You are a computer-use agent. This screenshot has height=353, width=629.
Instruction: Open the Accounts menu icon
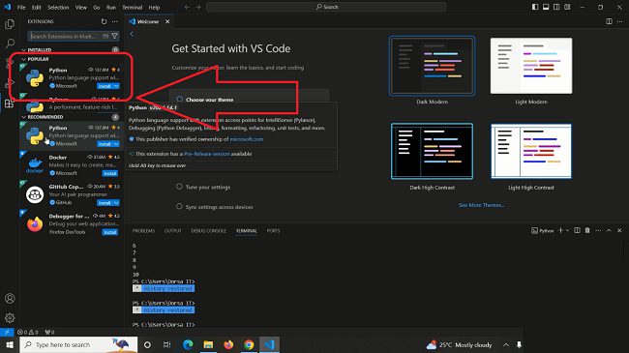[x=10, y=299]
